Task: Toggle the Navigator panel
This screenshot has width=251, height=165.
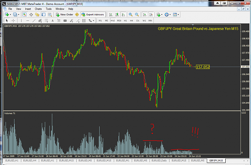Action: coord(37,15)
